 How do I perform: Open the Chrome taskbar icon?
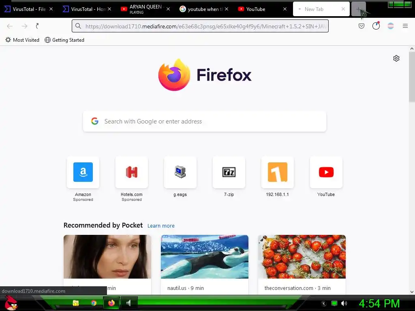coord(94,303)
